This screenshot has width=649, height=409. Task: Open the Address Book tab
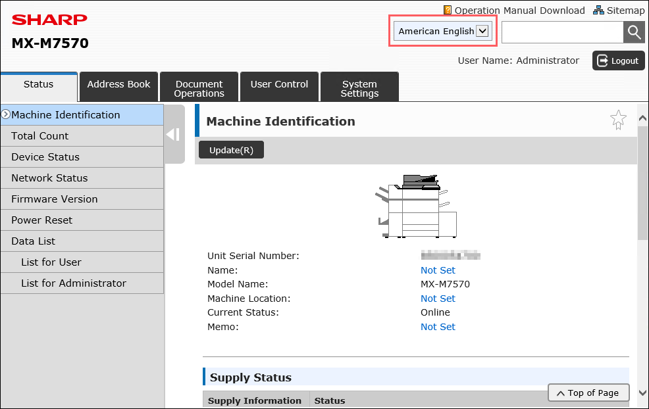pos(118,86)
